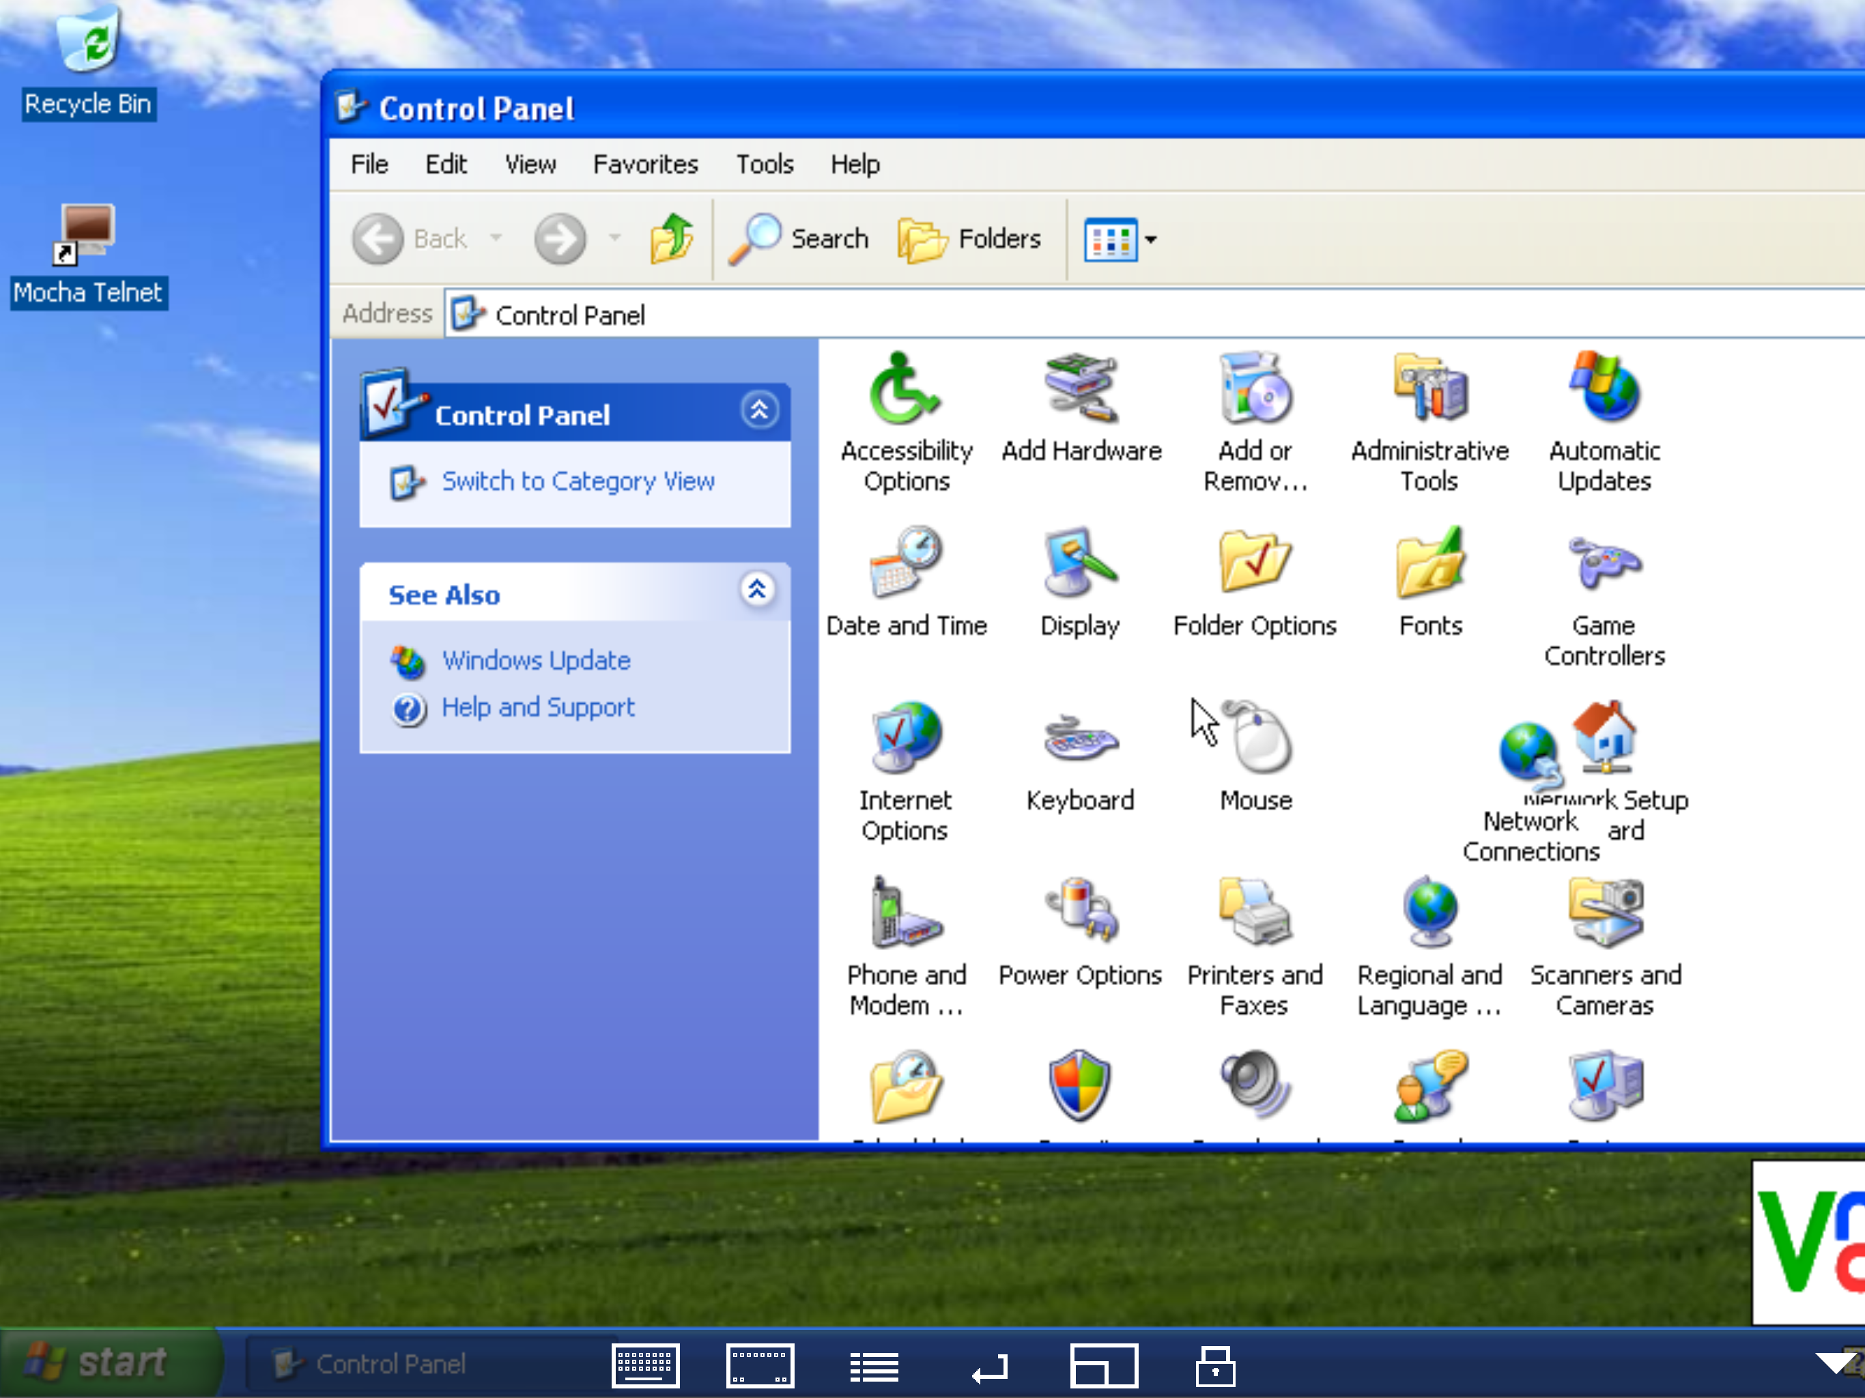Click the Up folder toolbar icon
This screenshot has height=1398, width=1865.
[x=671, y=239]
